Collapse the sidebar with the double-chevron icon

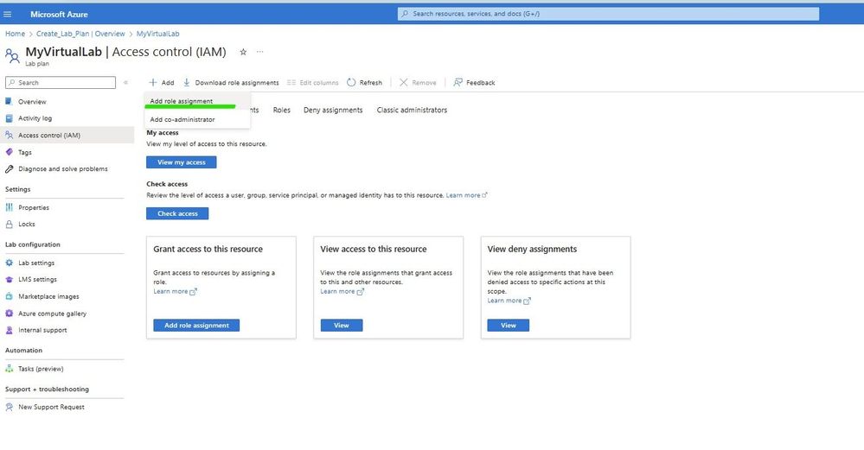(x=125, y=83)
